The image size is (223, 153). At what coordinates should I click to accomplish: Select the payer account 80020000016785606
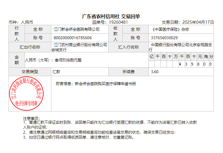tap(72, 38)
